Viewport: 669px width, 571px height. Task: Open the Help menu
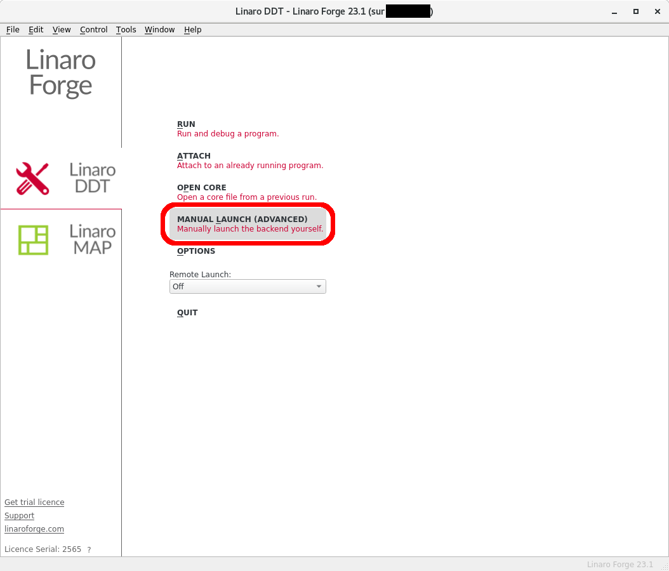[192, 29]
